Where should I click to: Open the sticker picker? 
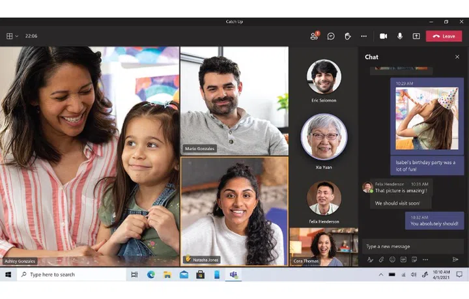click(414, 259)
